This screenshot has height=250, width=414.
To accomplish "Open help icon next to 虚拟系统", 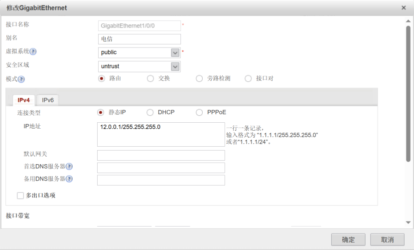I will point(33,51).
